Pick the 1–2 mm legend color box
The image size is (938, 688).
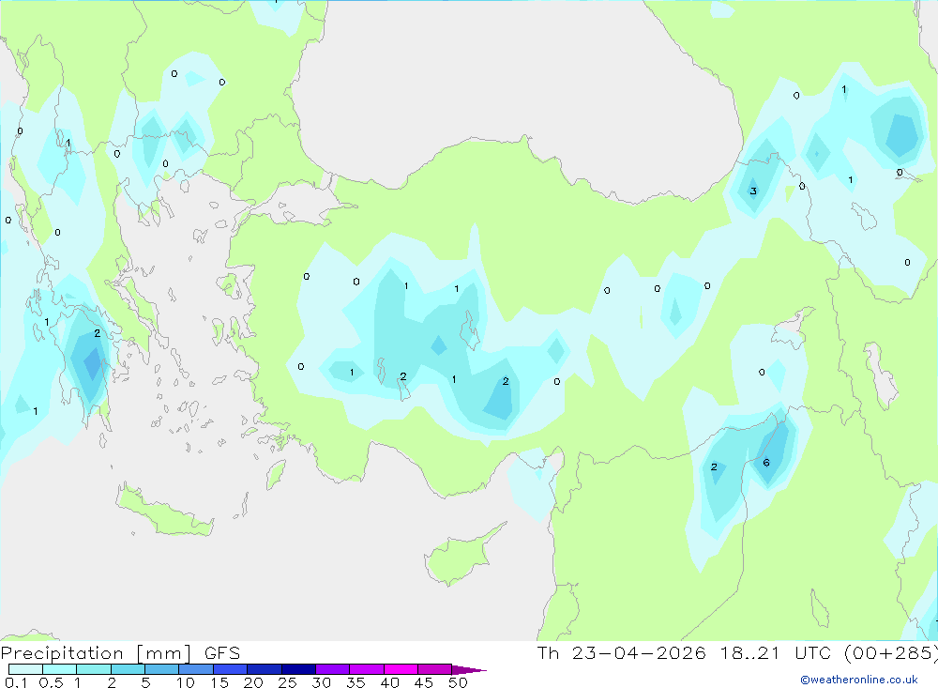(94, 669)
